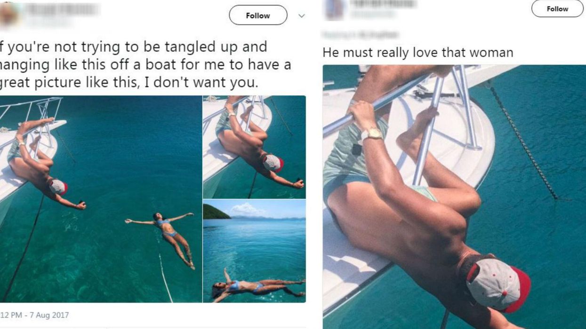Click the blurred replying-to line in right tweet
This screenshot has width=586, height=329.
click(x=361, y=34)
